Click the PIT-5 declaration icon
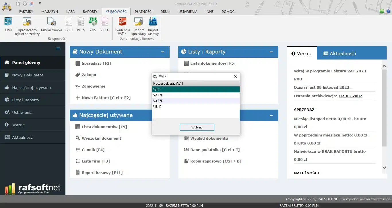 (81, 24)
